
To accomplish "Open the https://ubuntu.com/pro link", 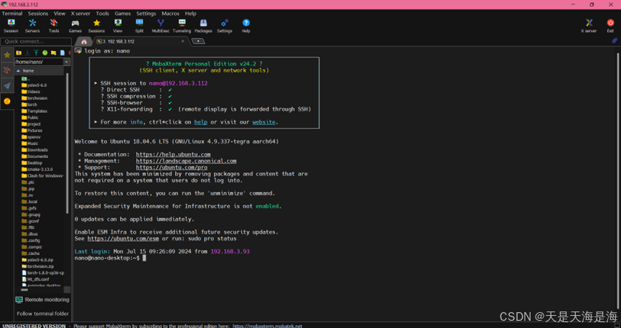I will point(172,167).
